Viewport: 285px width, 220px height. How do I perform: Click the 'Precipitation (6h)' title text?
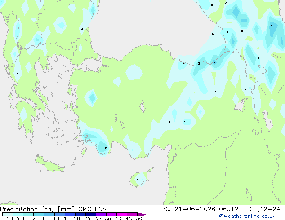(x=27, y=209)
